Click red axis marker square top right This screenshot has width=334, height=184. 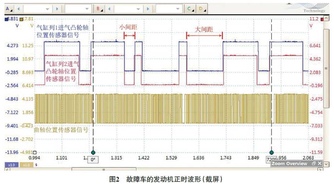click(322, 19)
